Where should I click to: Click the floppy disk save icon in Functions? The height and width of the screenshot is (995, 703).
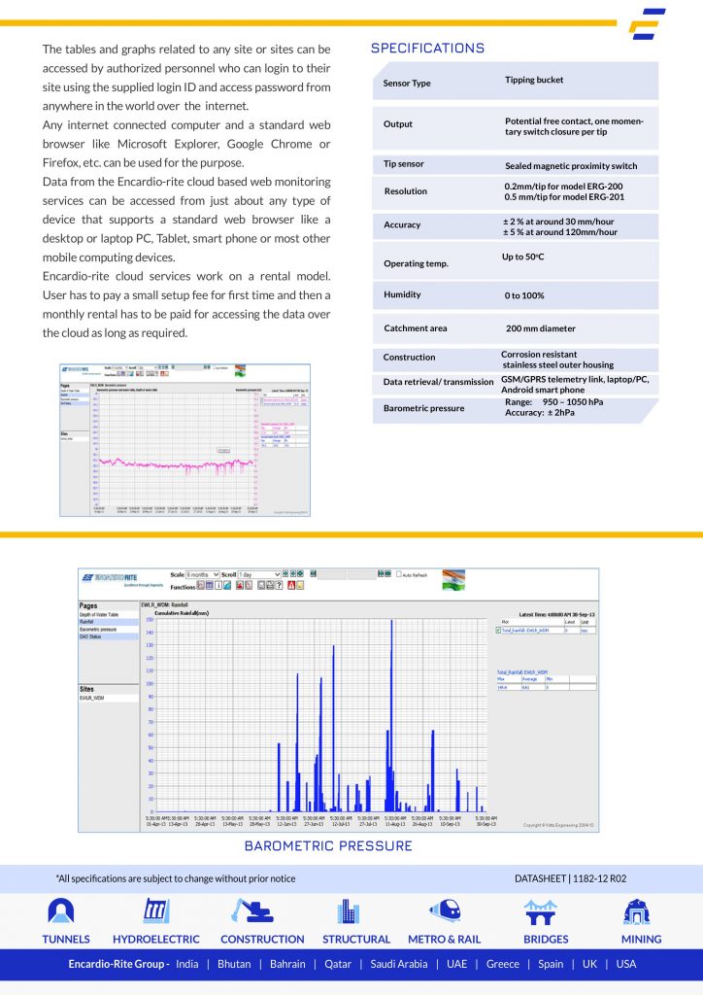tap(261, 585)
